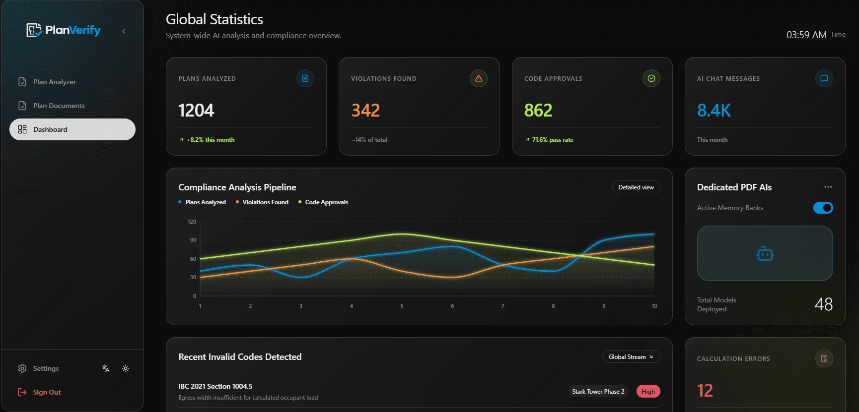Toggle the Violations Found chart legend
The image size is (859, 412).
coord(262,202)
